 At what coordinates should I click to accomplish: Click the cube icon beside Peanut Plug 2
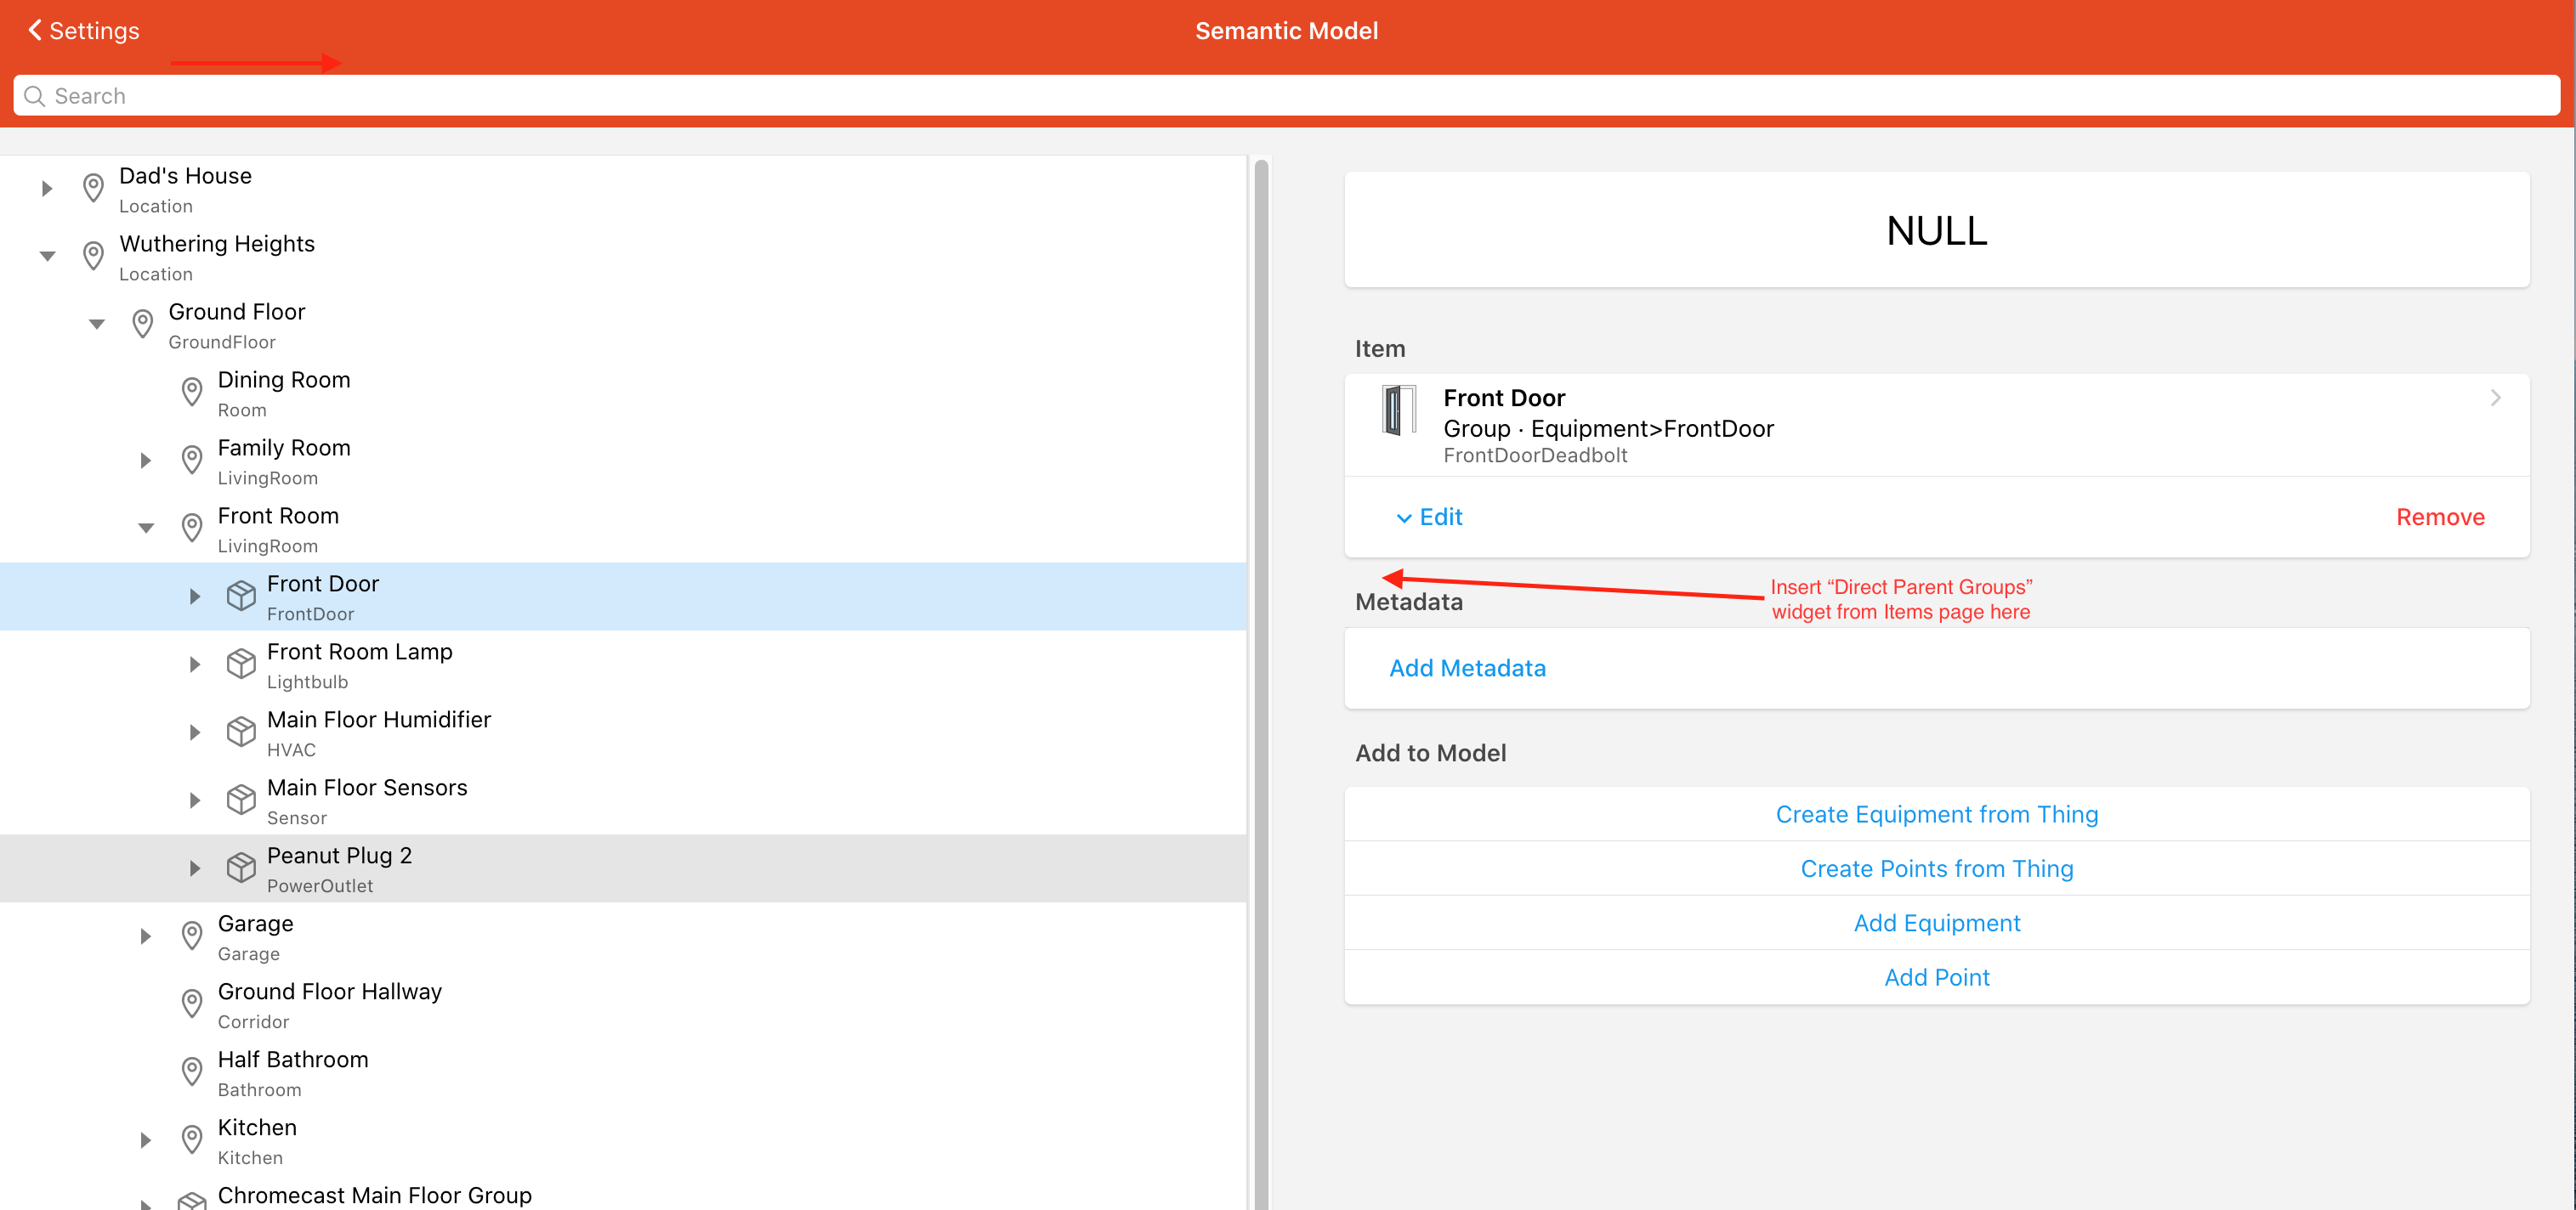pyautogui.click(x=241, y=868)
